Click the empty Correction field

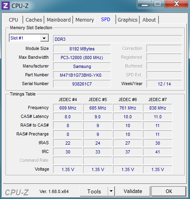[x=164, y=49]
